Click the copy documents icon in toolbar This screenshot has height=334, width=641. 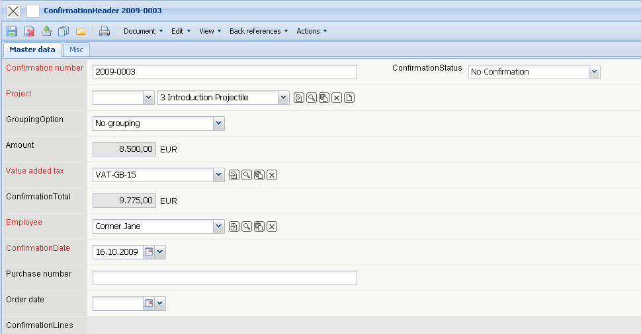[64, 31]
